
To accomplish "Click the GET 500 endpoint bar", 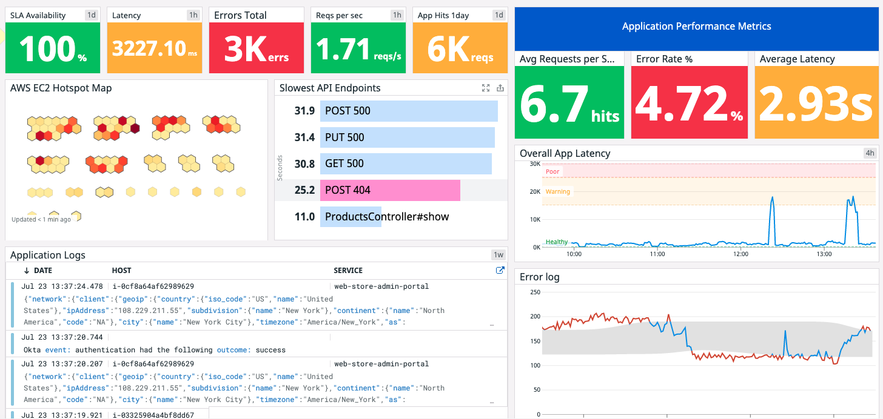I will (406, 163).
